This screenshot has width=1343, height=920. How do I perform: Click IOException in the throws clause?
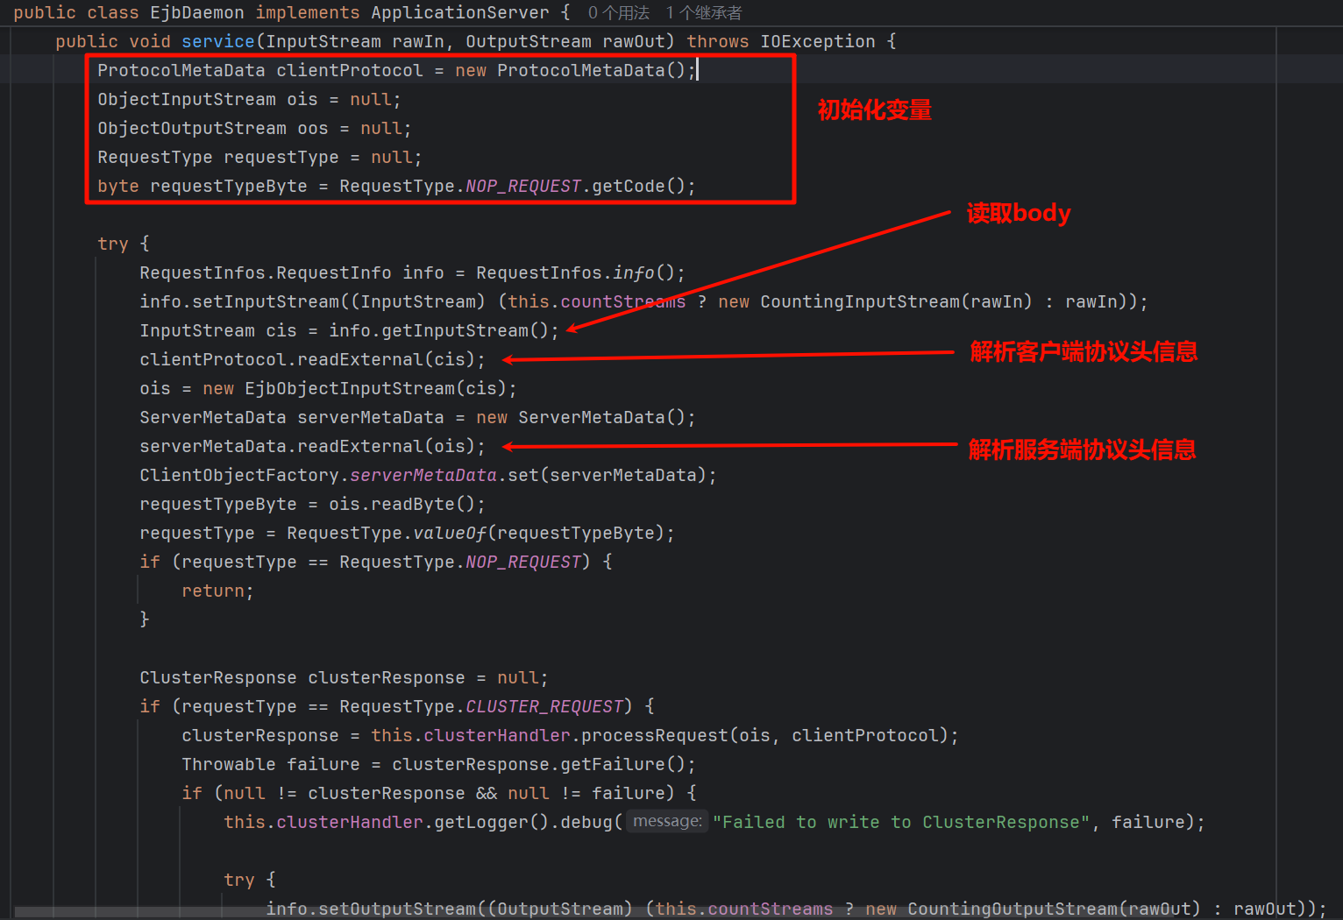pos(817,41)
